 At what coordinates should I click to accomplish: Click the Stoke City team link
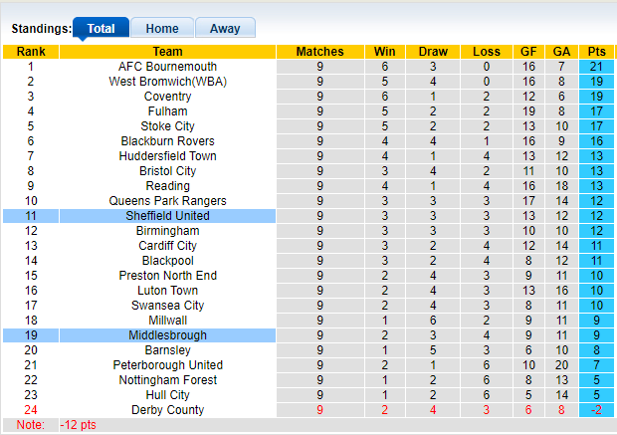(x=167, y=126)
